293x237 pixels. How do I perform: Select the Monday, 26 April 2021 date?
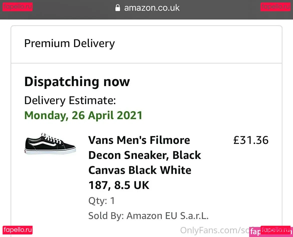pyautogui.click(x=83, y=115)
